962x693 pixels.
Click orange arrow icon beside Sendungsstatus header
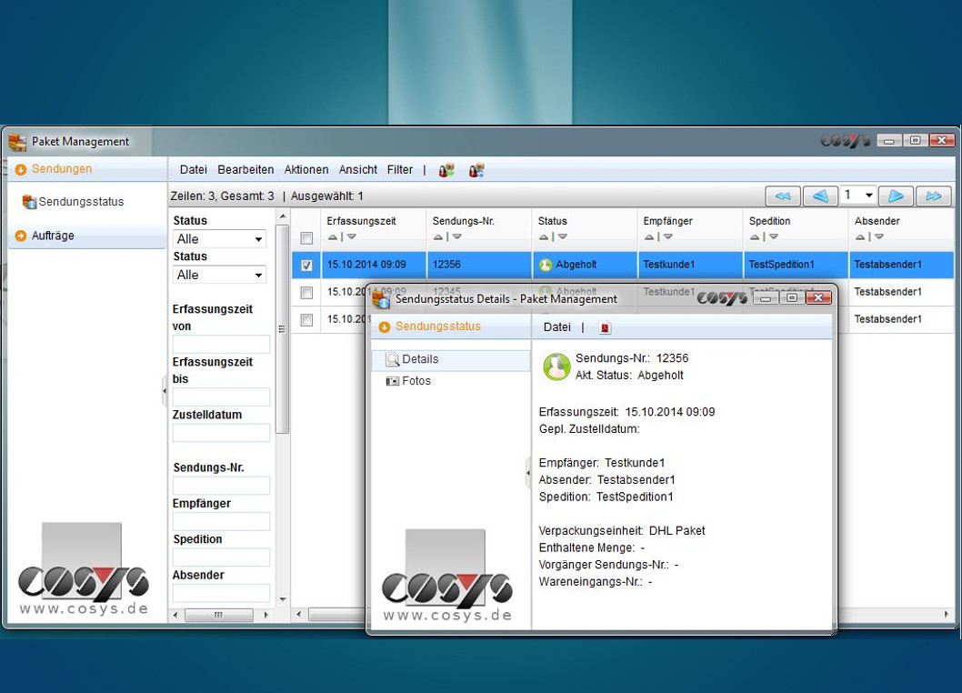click(x=385, y=327)
